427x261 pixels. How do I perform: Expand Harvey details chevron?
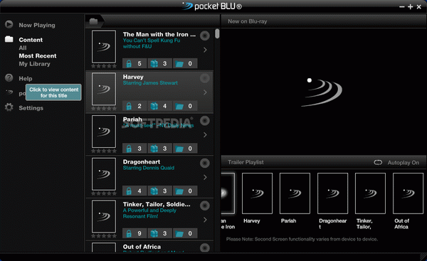coord(205,92)
